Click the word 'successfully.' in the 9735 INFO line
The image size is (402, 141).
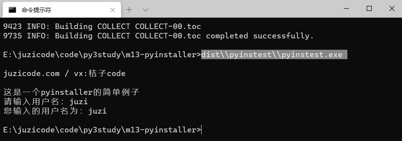[283, 36]
